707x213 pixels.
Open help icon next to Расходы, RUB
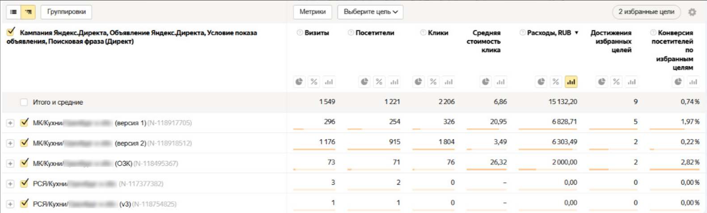522,33
